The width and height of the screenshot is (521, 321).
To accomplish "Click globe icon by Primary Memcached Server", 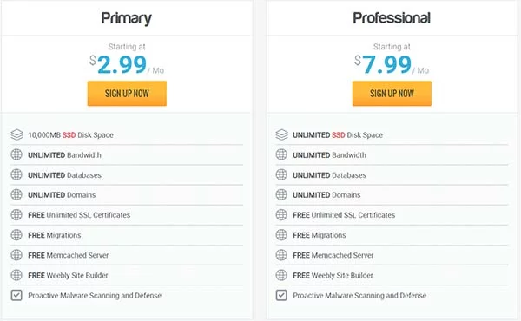I will pyautogui.click(x=16, y=255).
